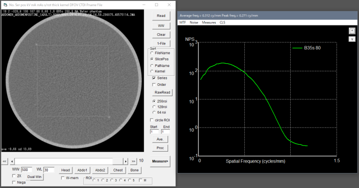Enable the circle ROI checkbox
359x188 pixels.
[x=160, y=120]
